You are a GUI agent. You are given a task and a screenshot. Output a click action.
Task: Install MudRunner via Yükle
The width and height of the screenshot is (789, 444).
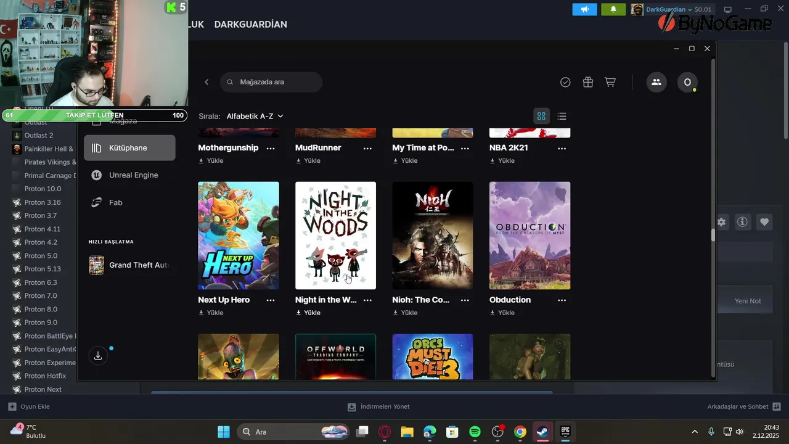point(308,161)
